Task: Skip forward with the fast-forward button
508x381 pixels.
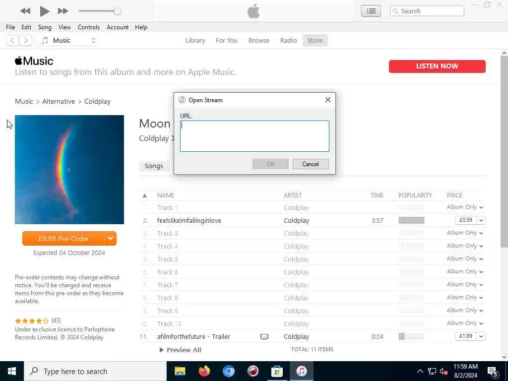Action: pos(63,11)
